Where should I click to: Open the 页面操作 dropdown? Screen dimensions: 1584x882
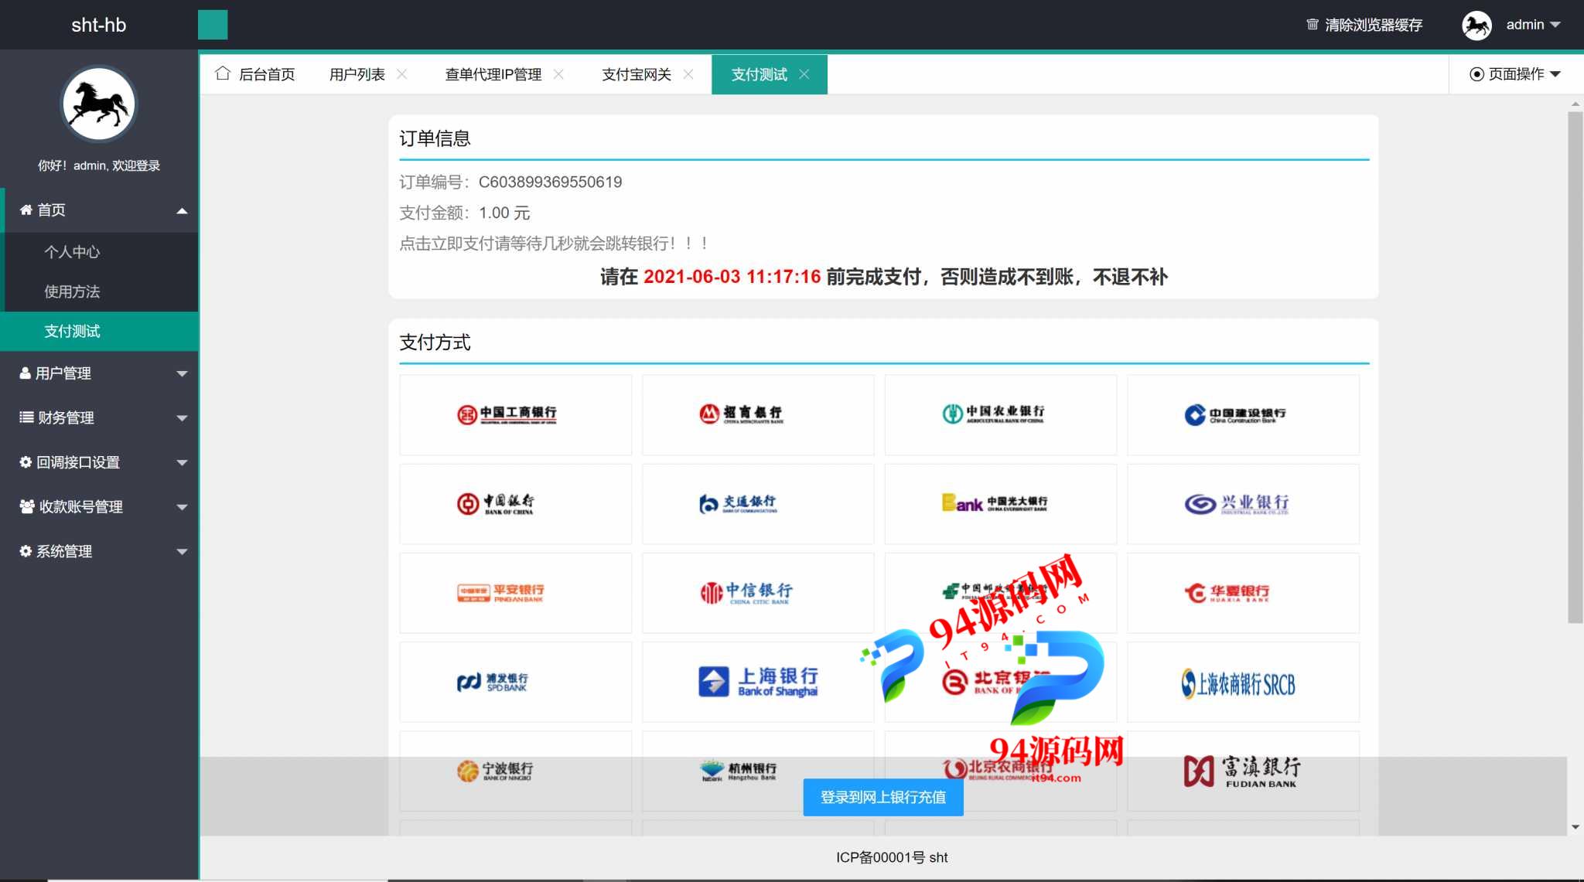point(1515,74)
